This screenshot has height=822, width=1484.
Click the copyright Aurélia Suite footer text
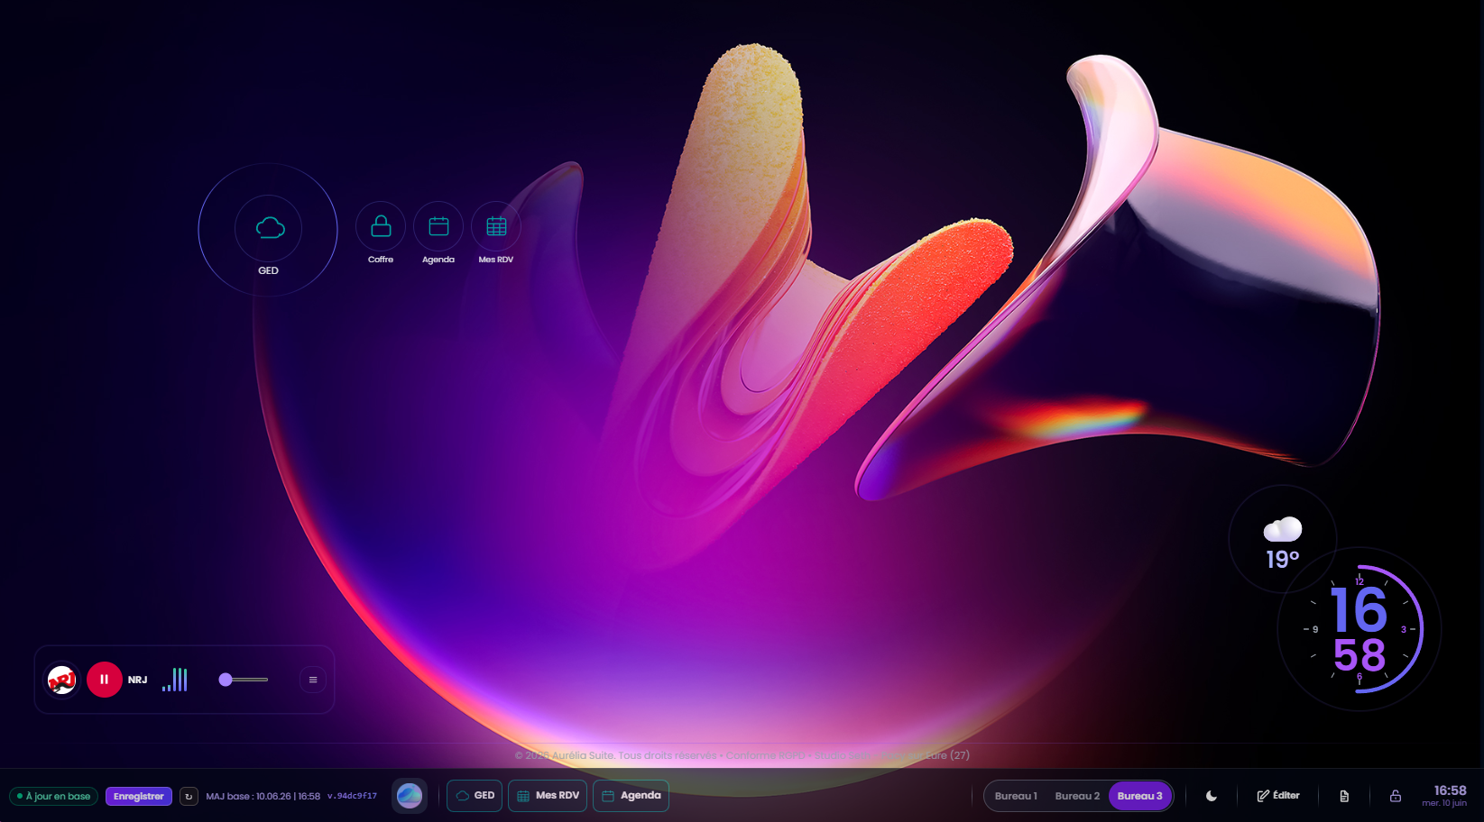[742, 755]
